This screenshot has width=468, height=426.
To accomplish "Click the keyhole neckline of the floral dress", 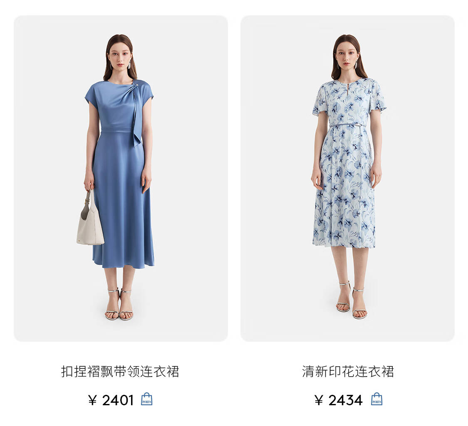I will (347, 89).
